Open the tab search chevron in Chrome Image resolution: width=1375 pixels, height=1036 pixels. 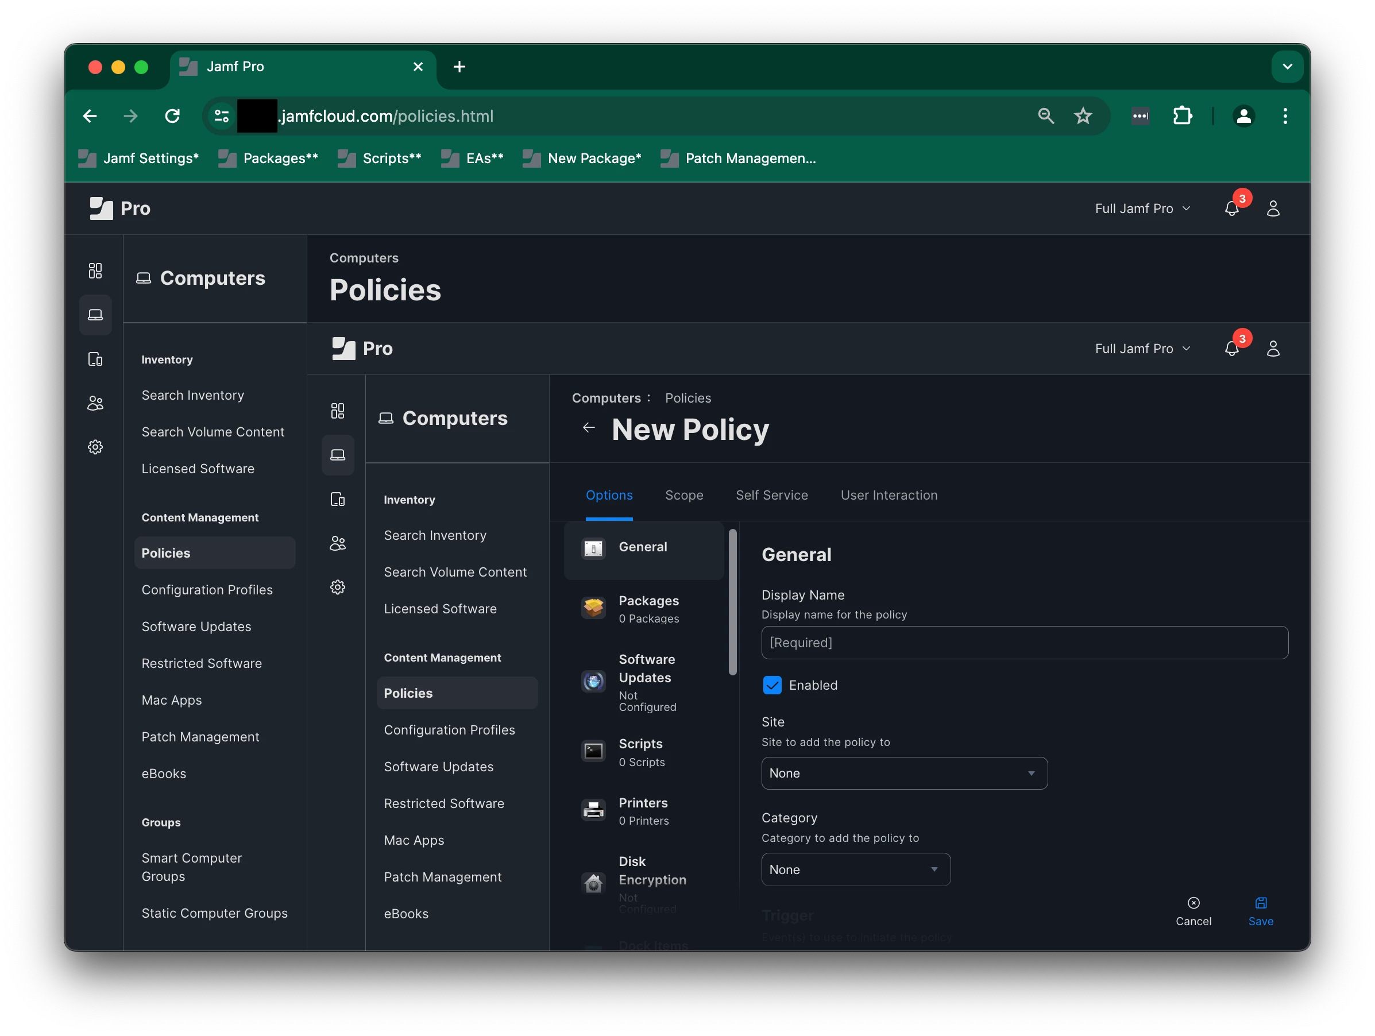(1287, 67)
